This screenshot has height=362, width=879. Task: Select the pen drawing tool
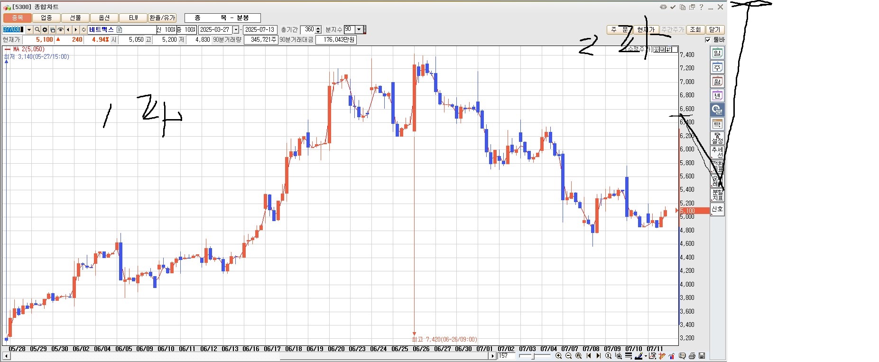[638, 356]
